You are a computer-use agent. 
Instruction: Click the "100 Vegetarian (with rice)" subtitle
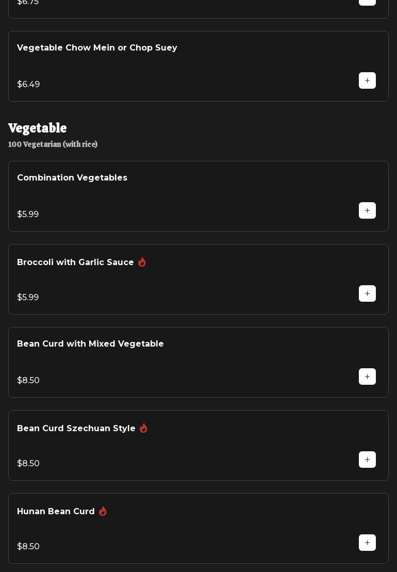(53, 144)
